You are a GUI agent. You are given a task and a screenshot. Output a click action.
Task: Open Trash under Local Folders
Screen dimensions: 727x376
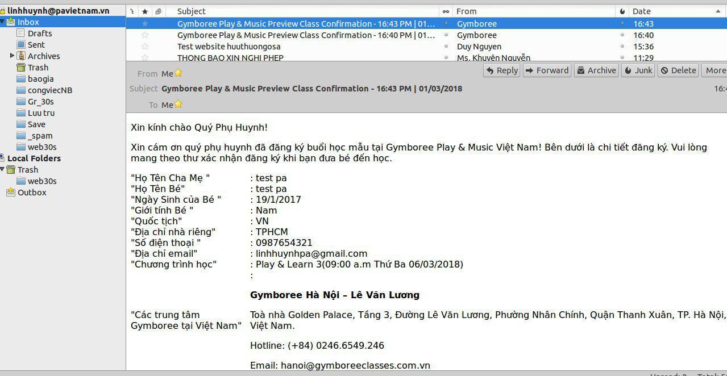[27, 170]
